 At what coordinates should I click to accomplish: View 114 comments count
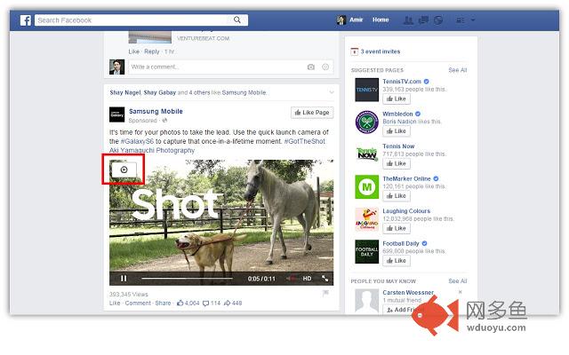tap(212, 304)
